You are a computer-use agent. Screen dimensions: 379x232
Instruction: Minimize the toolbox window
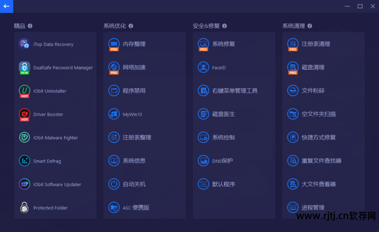point(347,6)
